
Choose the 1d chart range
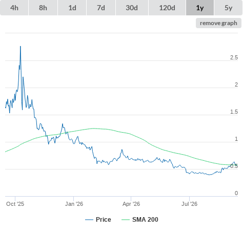pos(72,8)
